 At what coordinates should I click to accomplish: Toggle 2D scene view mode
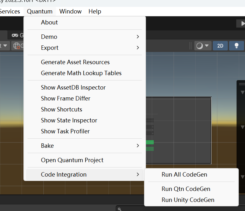pyautogui.click(x=220, y=46)
